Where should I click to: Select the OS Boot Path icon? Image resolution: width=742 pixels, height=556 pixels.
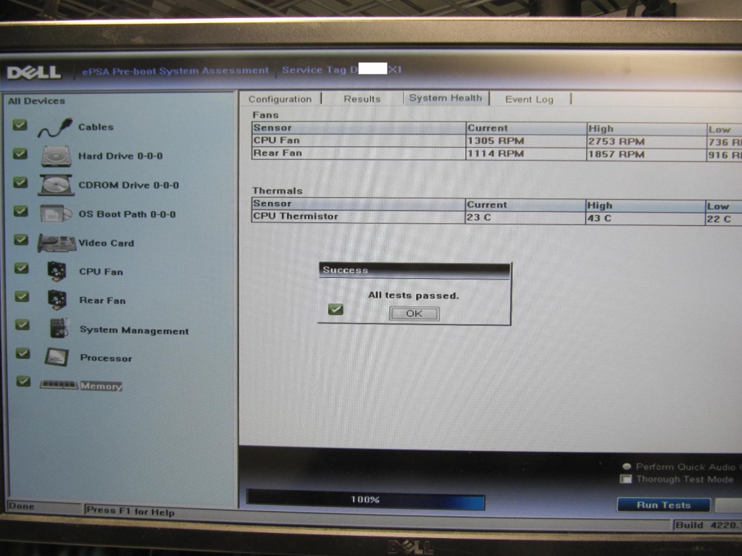pyautogui.click(x=57, y=214)
